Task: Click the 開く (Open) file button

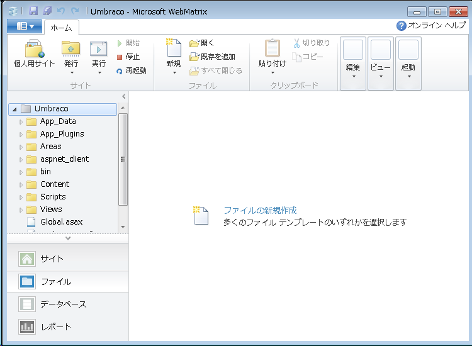Action: [x=201, y=43]
